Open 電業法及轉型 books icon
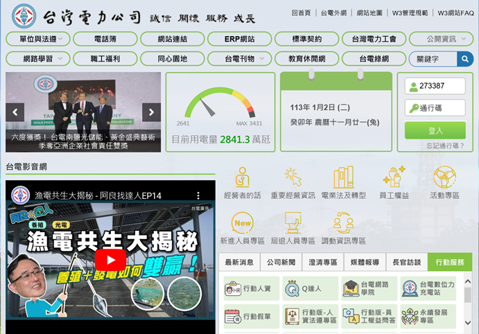Screen dimensions: 479x334 pyautogui.click(x=343, y=177)
